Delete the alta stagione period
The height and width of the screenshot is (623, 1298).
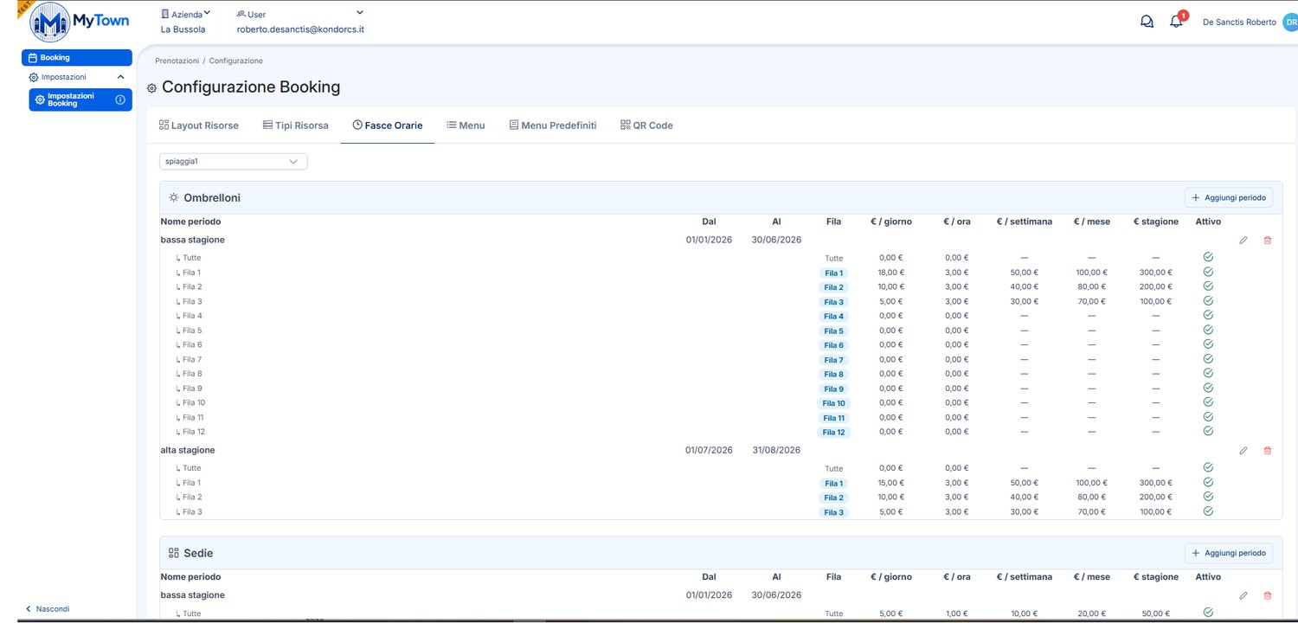coord(1268,450)
